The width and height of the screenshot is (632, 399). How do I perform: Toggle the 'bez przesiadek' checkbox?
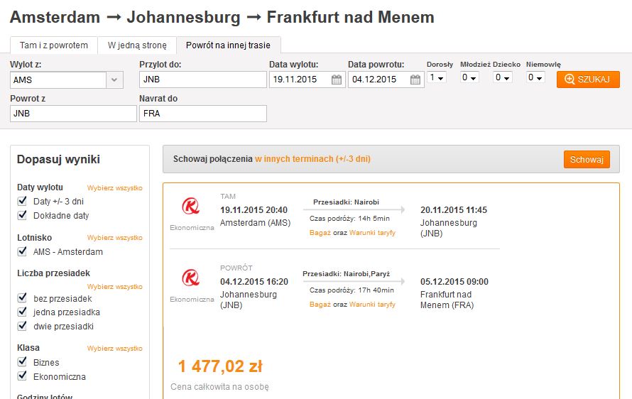[23, 298]
